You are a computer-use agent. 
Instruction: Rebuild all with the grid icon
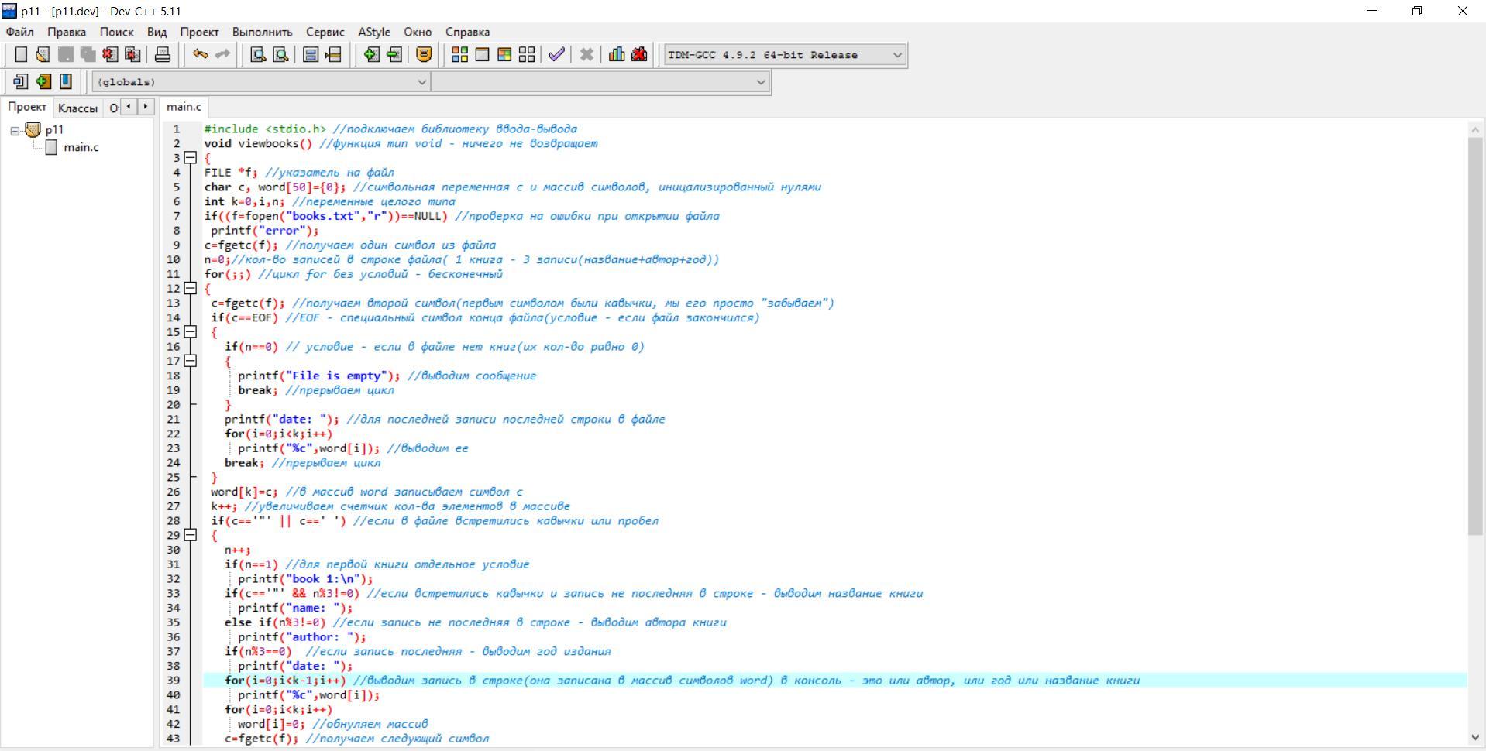pos(527,54)
